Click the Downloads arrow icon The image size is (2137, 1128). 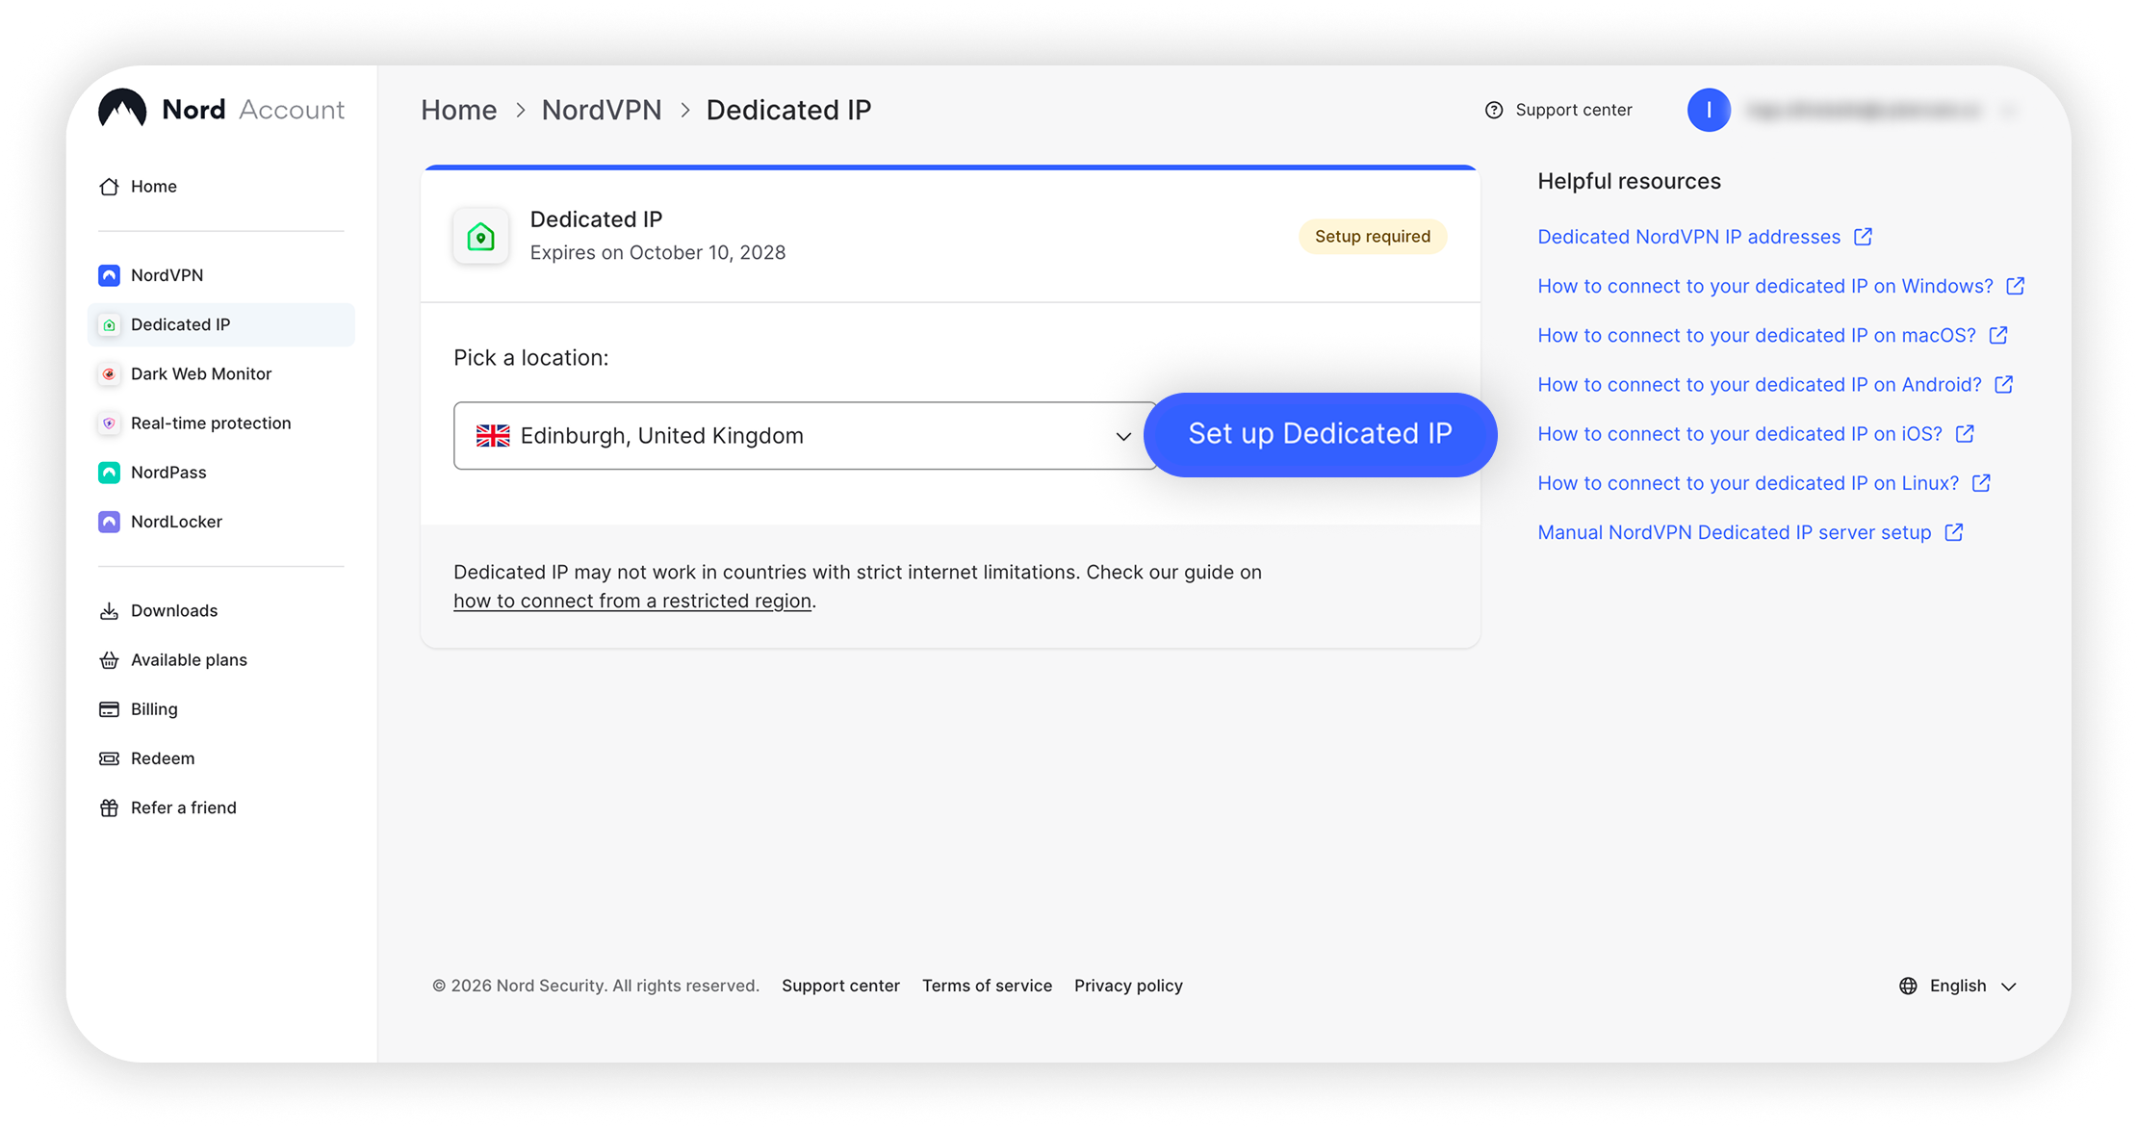(109, 611)
